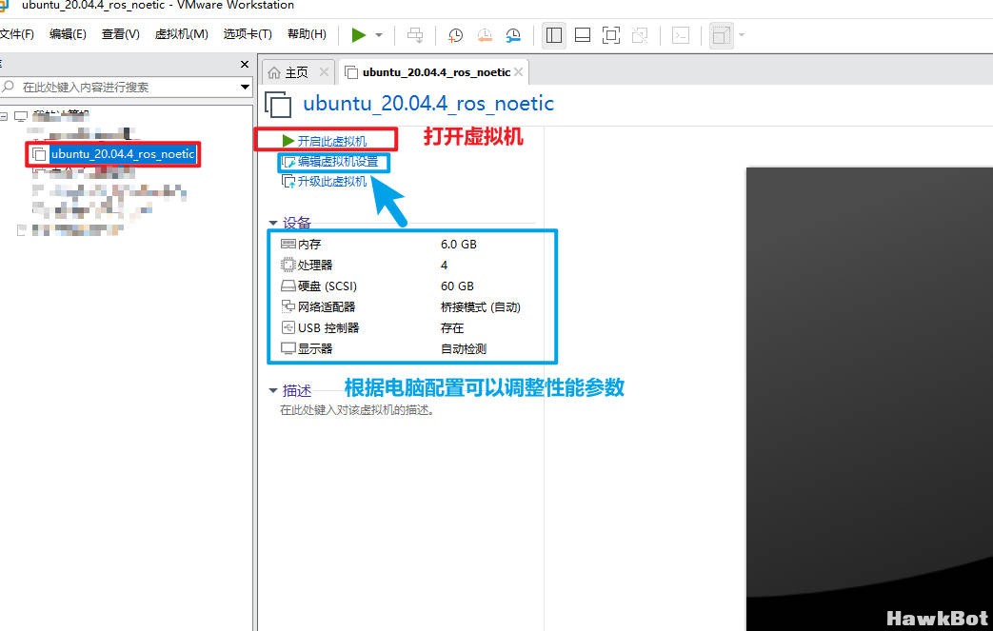The width and height of the screenshot is (993, 631).
Task: Click the stretch guest display icon
Action: (x=721, y=35)
